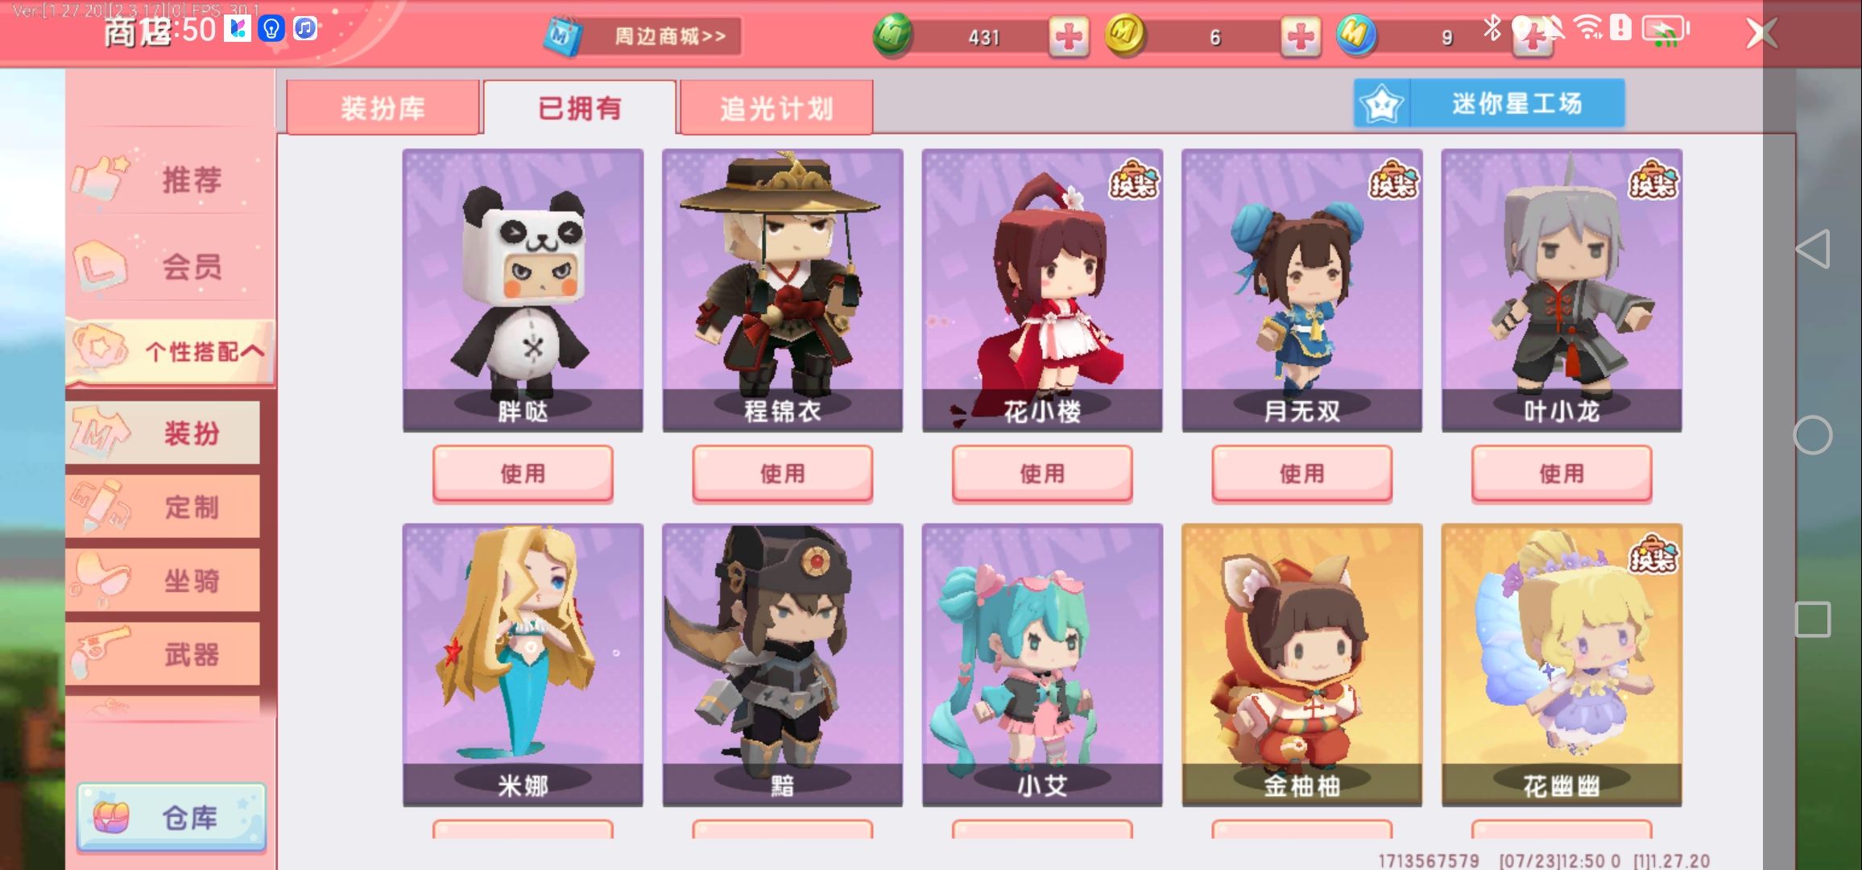Select the 金柚柚 character card
Screen dimensions: 1862x870
[1301, 665]
